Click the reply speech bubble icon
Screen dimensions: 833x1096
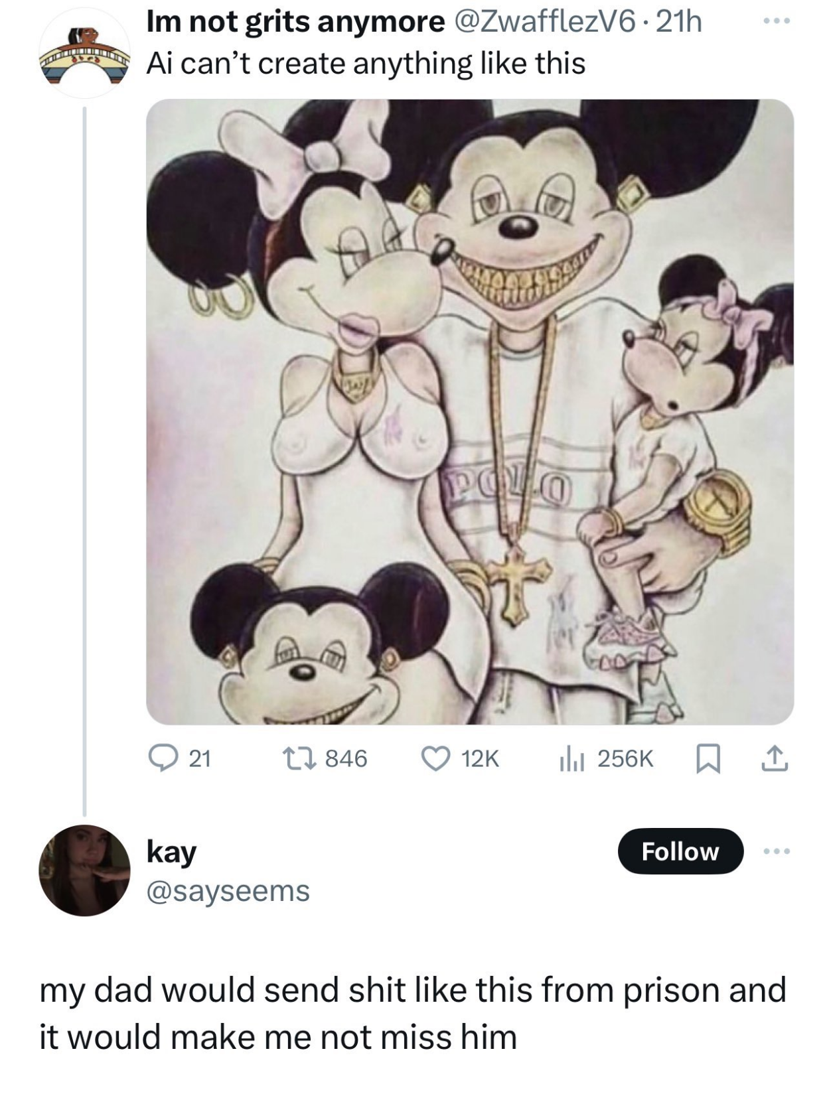coord(161,758)
